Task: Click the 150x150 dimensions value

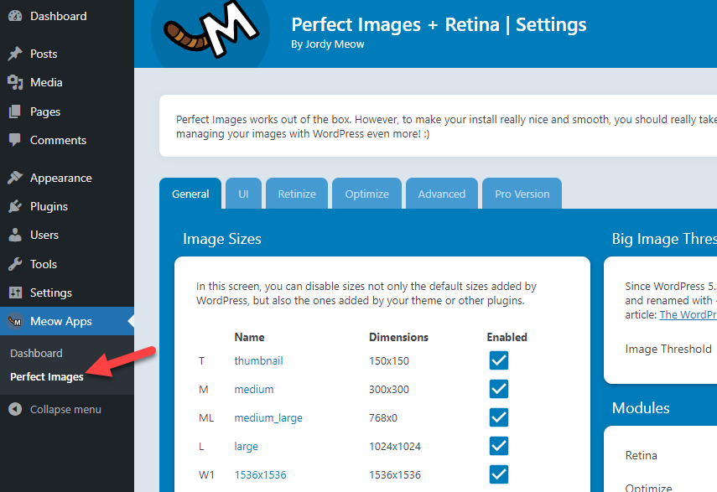Action: (x=388, y=361)
